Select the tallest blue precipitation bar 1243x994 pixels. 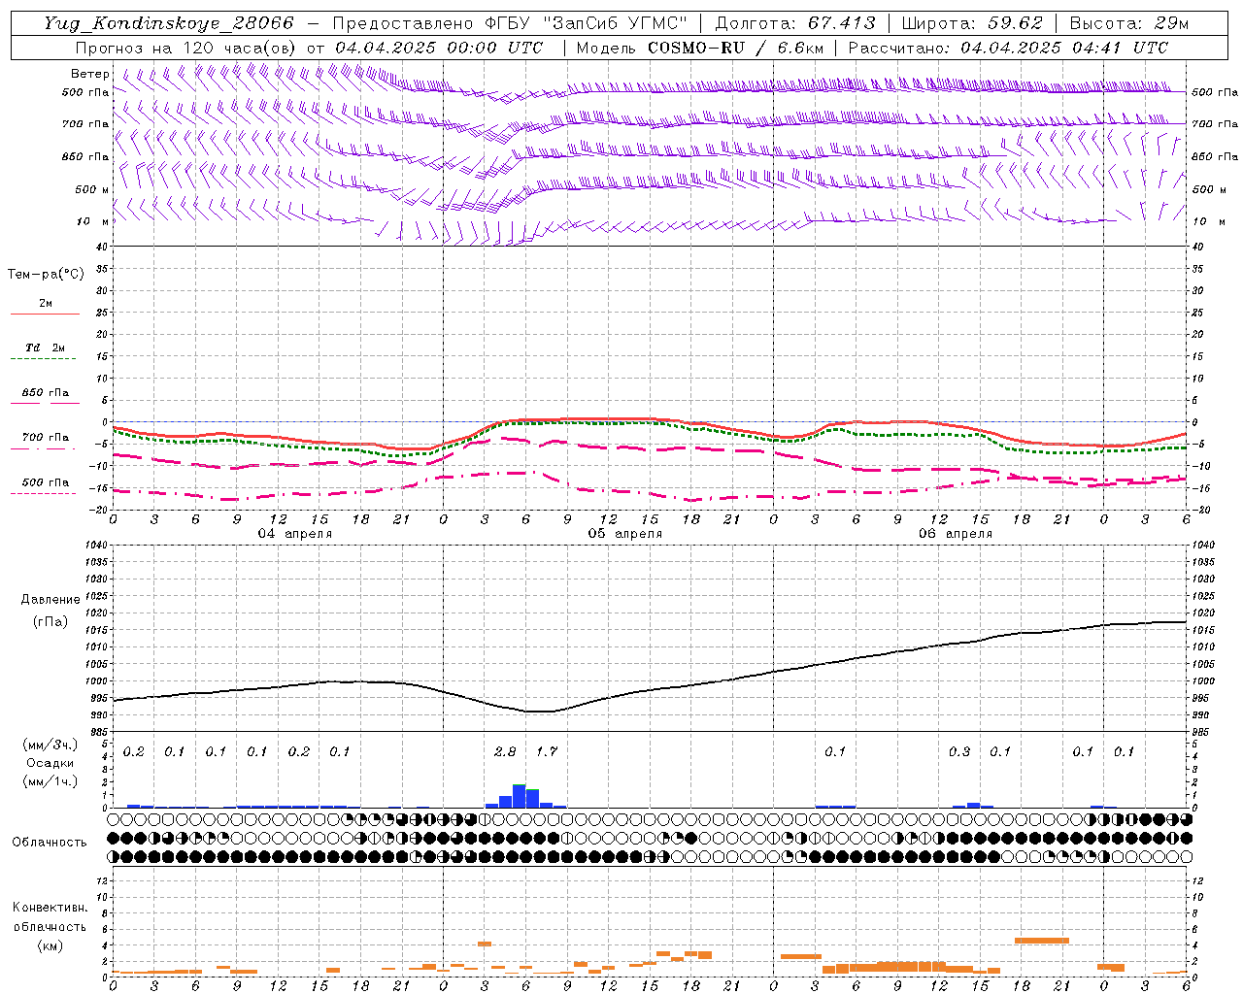point(519,796)
